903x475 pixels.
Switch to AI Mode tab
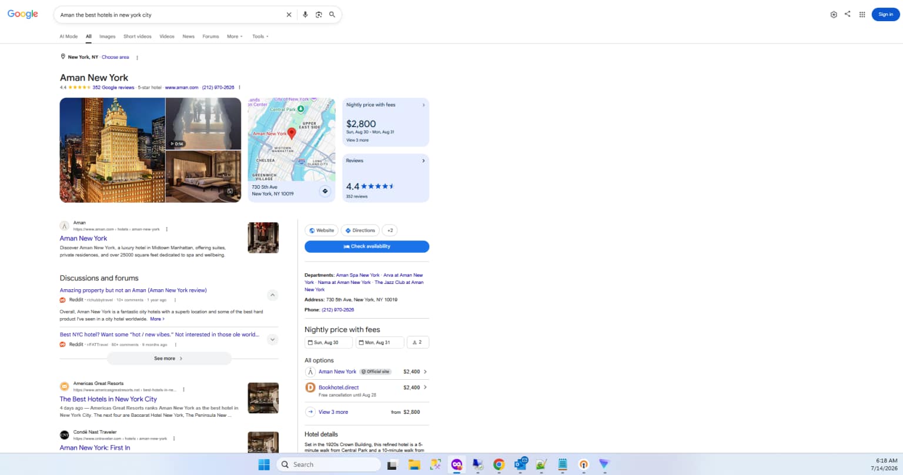[x=69, y=36]
